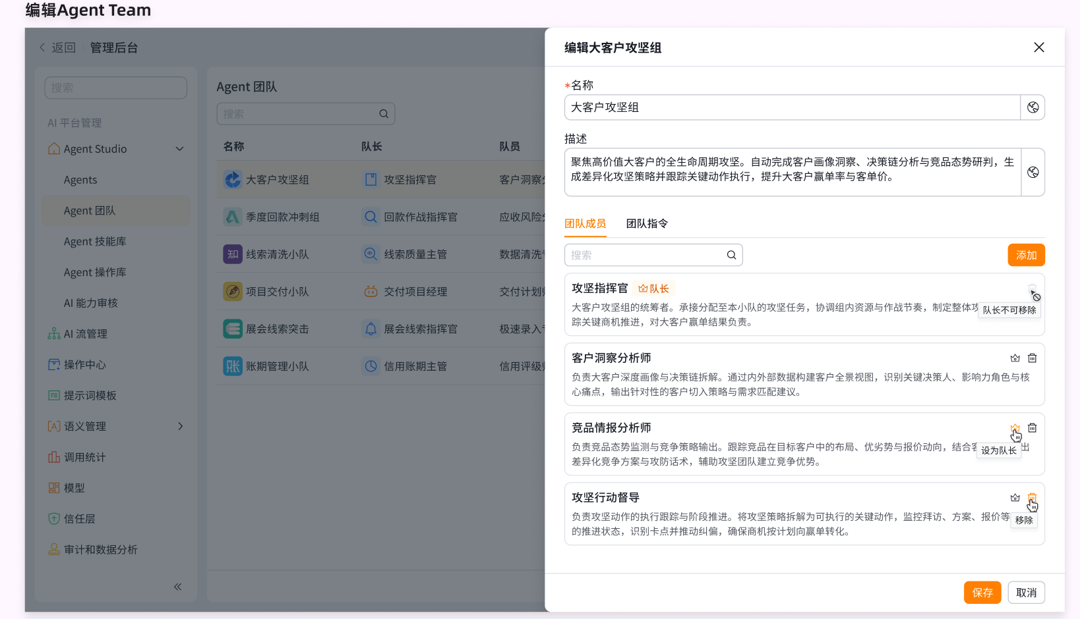
Task: Set 攻坚行动督导 as team leader
Action: [1015, 498]
